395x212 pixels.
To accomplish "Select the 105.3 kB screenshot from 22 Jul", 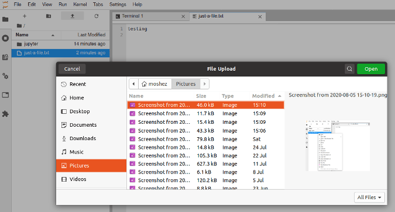I will pos(205,156).
